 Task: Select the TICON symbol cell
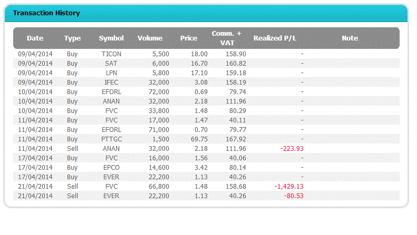coord(111,54)
